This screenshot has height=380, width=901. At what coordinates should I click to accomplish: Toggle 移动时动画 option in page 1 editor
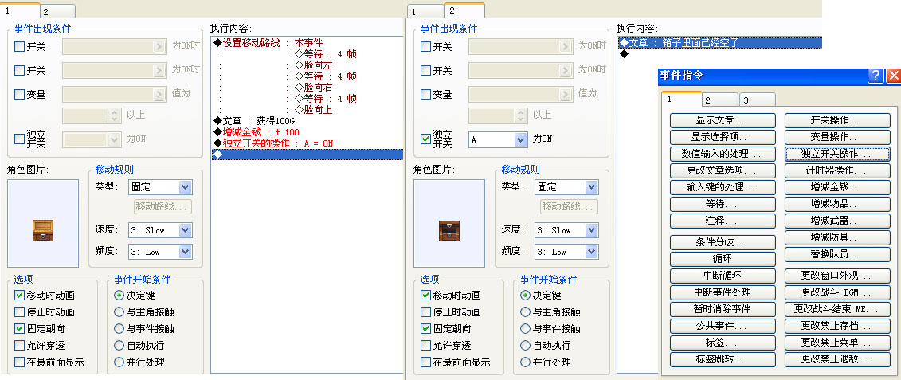click(x=20, y=296)
